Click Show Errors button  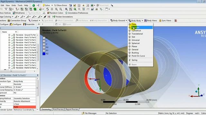pos(61,5)
